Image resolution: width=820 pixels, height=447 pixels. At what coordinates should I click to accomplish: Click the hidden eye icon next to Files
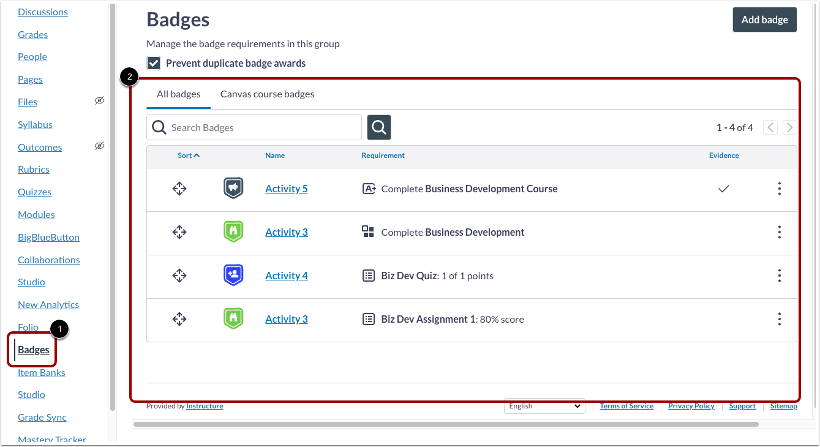[x=99, y=101]
